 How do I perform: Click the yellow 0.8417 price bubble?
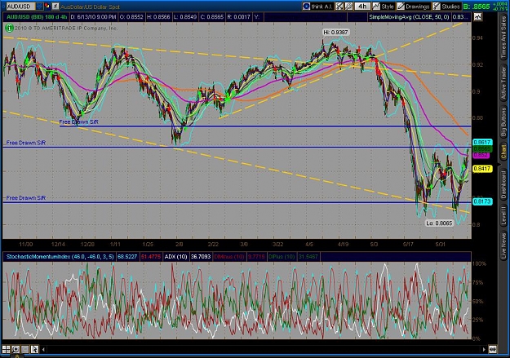click(x=482, y=169)
